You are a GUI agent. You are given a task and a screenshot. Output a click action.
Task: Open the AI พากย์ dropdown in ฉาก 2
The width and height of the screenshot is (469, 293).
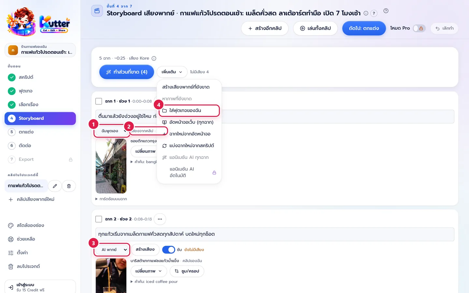(x=112, y=250)
